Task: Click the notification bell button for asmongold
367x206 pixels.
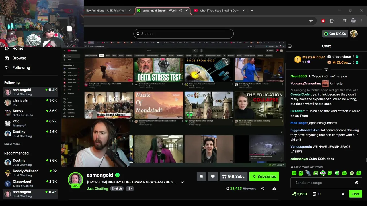Action: [201, 177]
